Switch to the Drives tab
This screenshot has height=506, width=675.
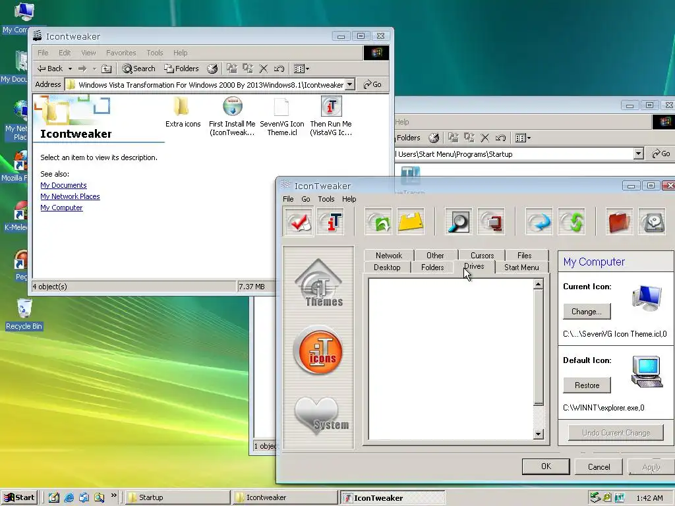click(474, 266)
